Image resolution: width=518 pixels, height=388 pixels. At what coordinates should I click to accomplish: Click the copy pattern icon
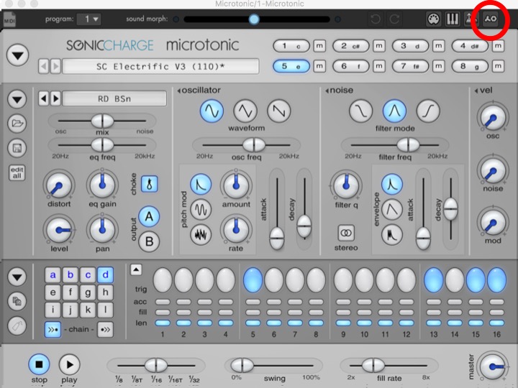[17, 301]
